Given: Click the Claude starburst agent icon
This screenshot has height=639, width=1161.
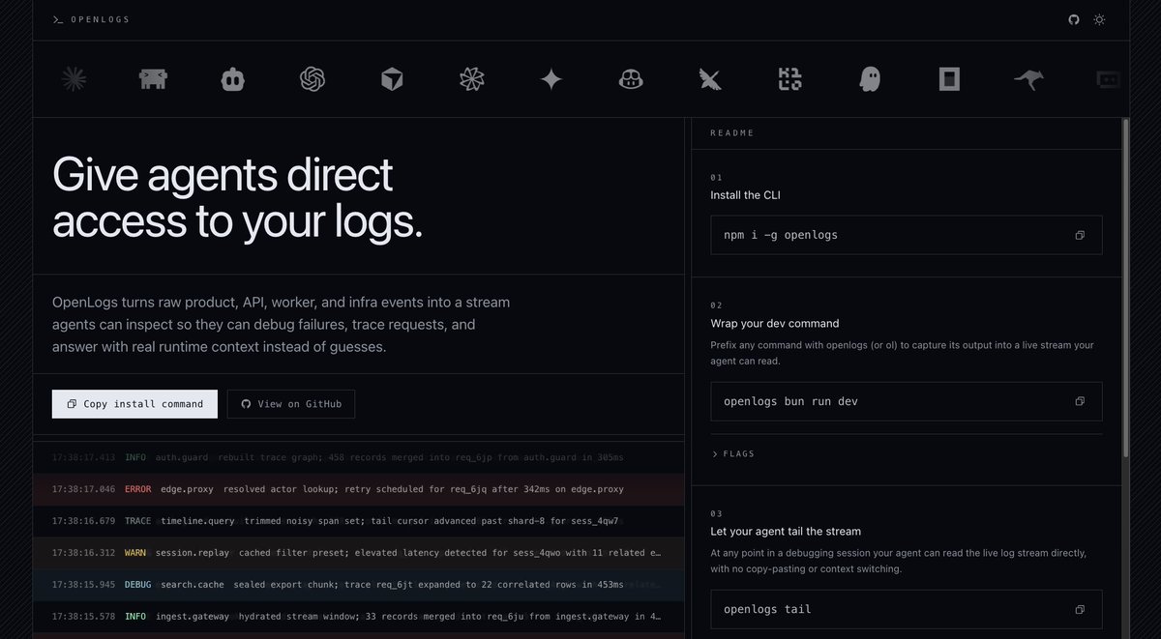Looking at the screenshot, I should (74, 79).
